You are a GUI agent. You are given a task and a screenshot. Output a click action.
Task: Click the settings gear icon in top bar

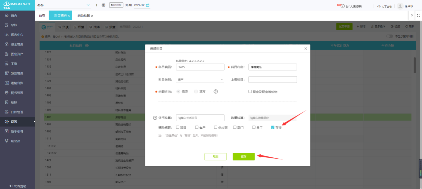104,5
